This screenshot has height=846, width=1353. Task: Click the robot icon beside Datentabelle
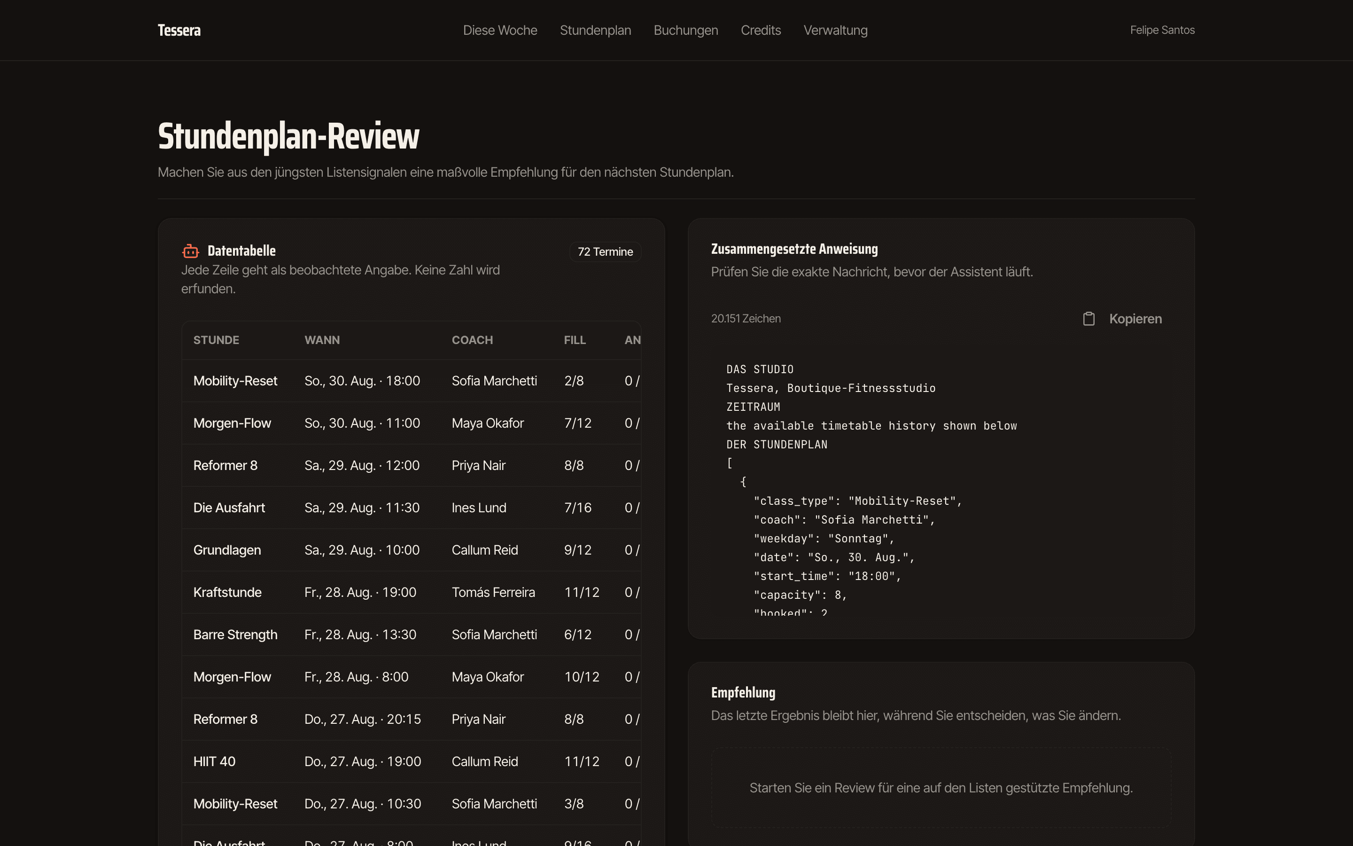(191, 251)
